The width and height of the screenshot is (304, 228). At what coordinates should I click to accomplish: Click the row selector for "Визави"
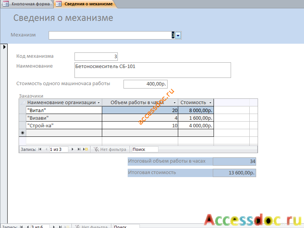click(x=22, y=118)
